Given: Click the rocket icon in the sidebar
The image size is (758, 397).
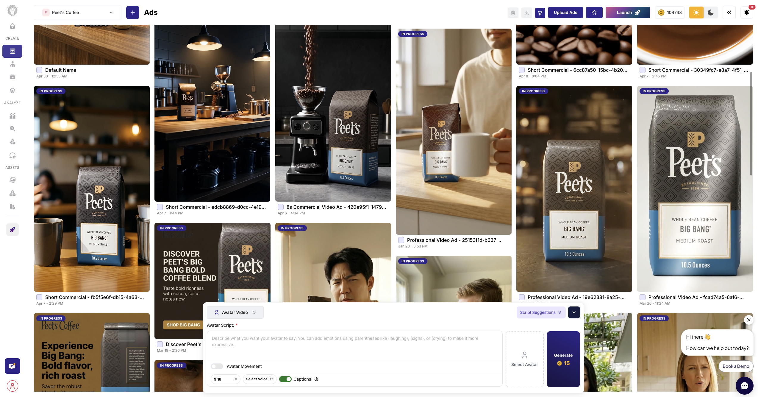Looking at the screenshot, I should (x=12, y=230).
